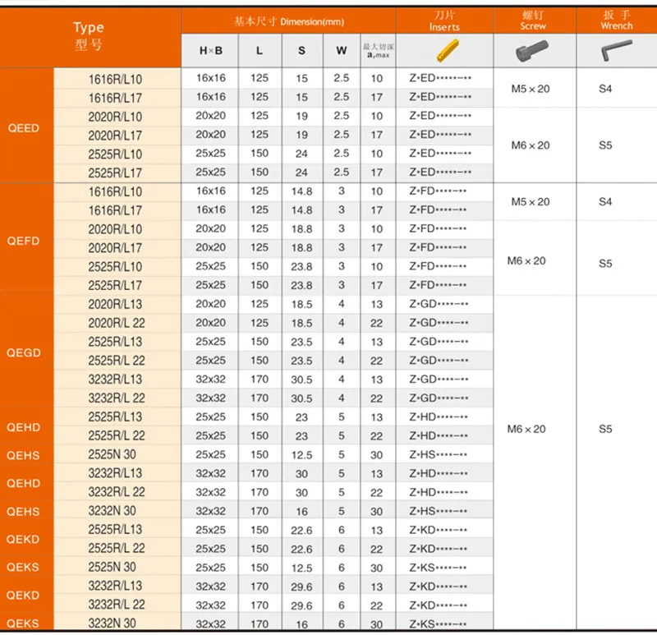Click H×B 32x32 in QEKS 3232N 30 row

211,624
